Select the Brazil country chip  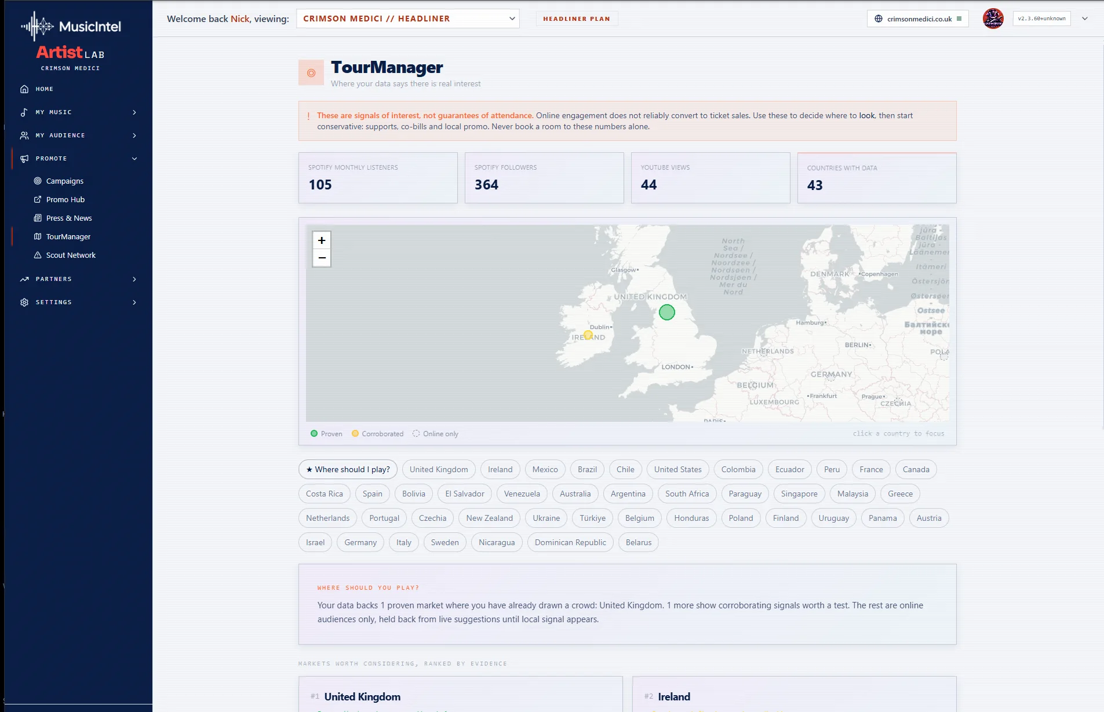click(587, 469)
